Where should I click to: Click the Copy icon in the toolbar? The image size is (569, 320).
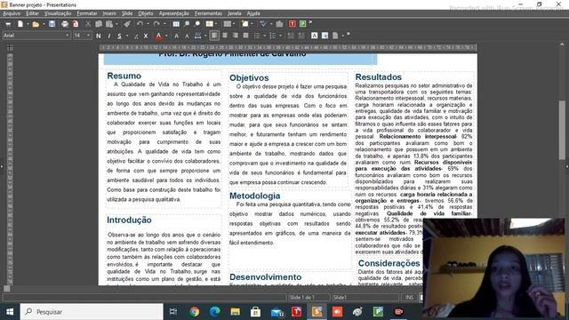(x=99, y=24)
